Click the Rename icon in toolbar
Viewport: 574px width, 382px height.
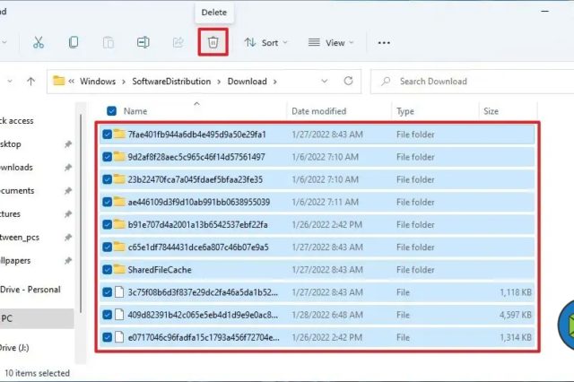143,42
